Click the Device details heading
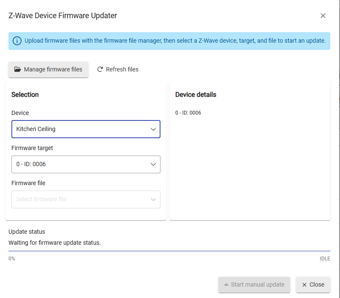 (196, 95)
